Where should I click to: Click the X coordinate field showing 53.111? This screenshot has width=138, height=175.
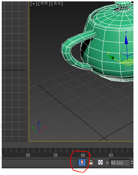[x=120, y=162]
